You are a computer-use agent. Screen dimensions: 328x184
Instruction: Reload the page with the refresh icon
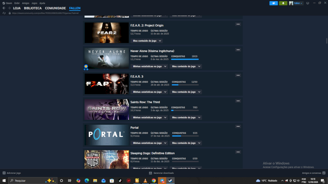coord(4,13)
